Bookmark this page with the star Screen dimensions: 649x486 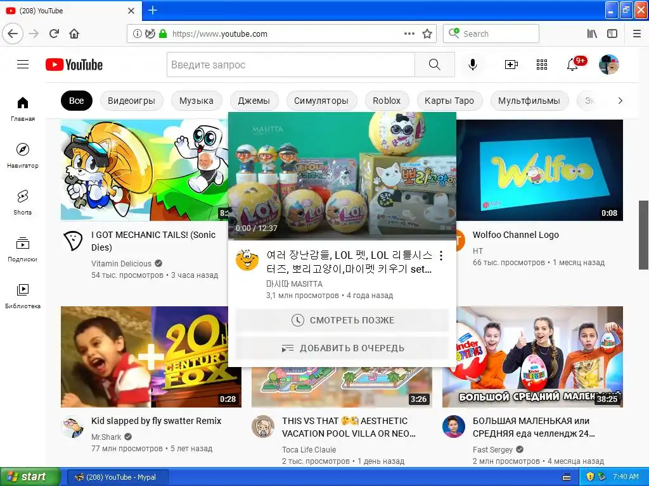pyautogui.click(x=427, y=34)
